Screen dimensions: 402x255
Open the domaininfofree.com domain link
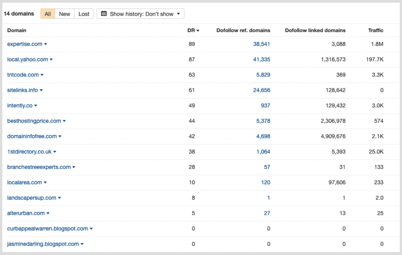click(32, 136)
